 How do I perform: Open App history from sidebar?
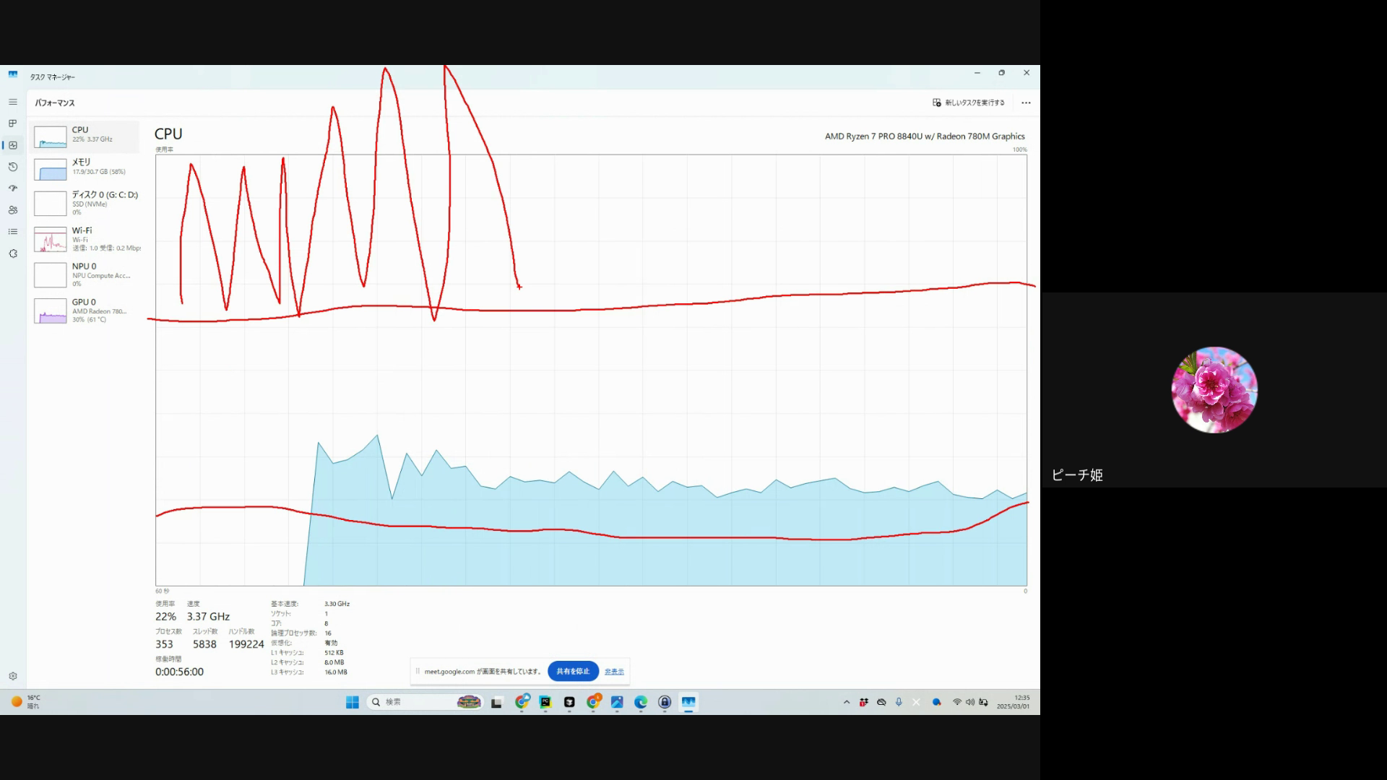(13, 167)
